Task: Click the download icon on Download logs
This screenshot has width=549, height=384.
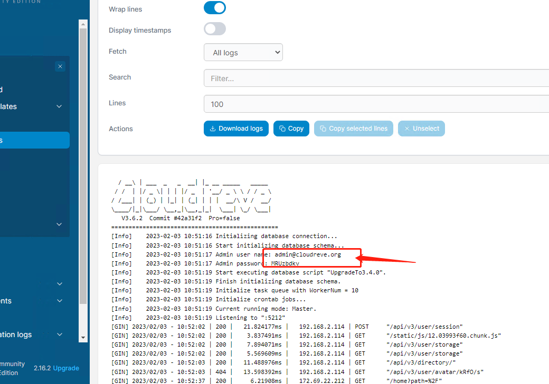Action: click(213, 129)
